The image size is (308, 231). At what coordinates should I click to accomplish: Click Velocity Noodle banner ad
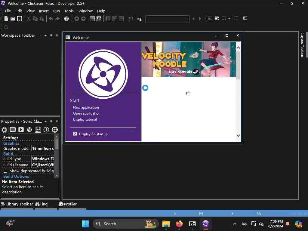pos(189,59)
